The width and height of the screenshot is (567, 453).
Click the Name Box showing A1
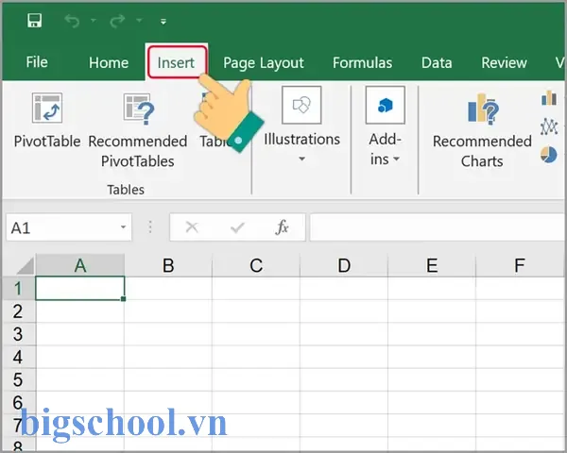coord(69,227)
